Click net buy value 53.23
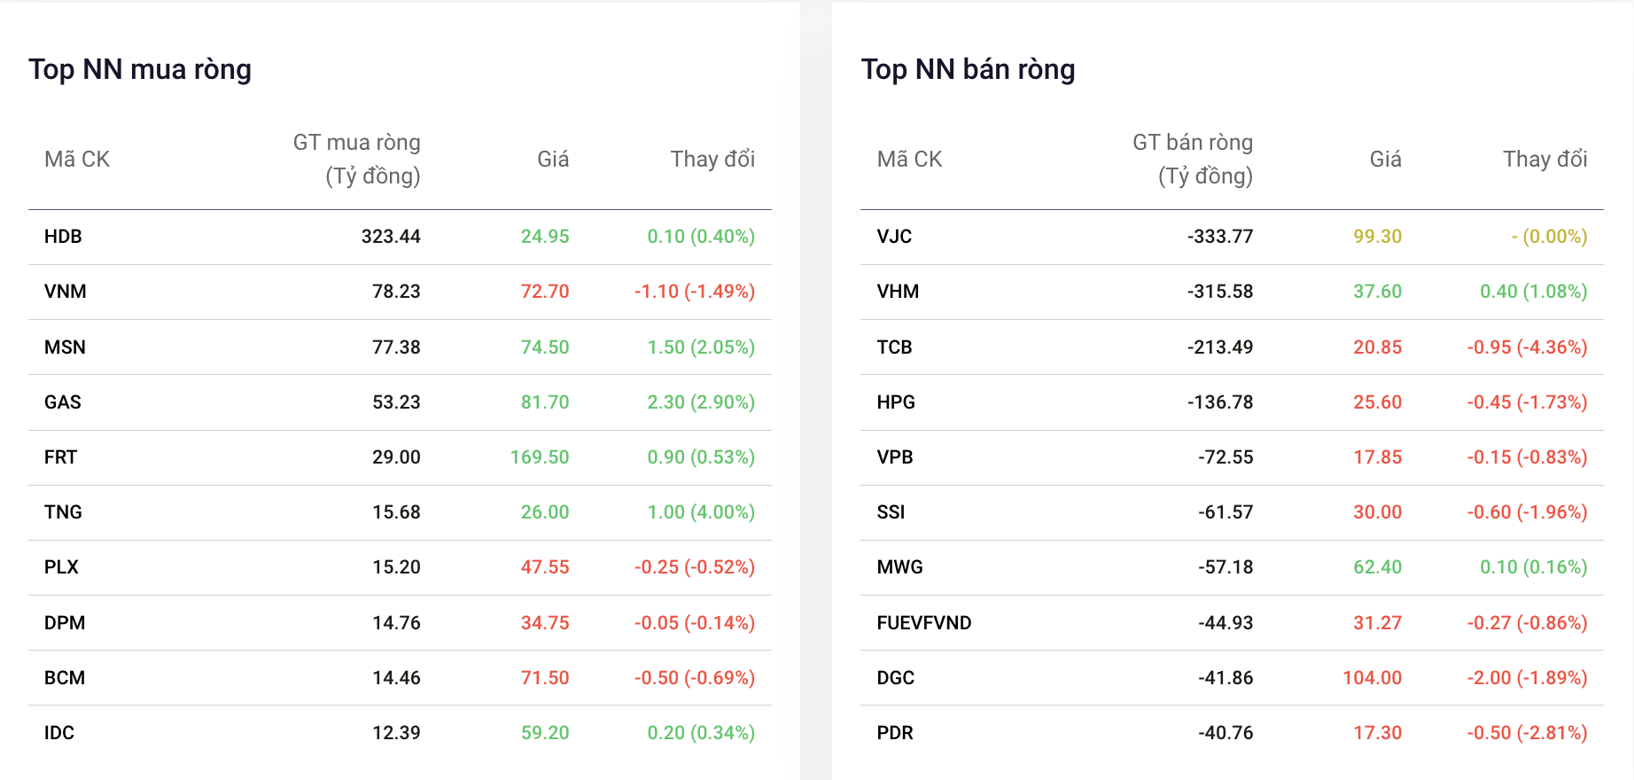Viewport: 1634px width, 780px height. click(x=396, y=402)
